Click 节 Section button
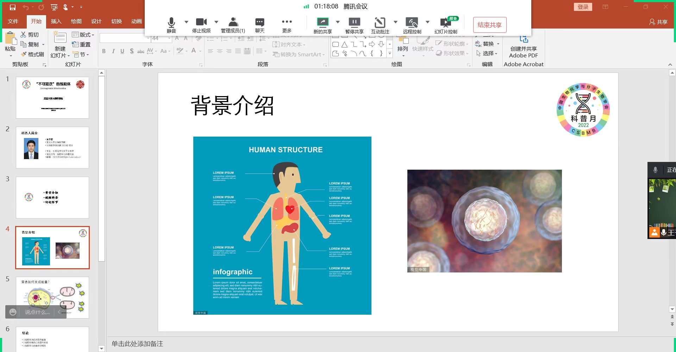The height and width of the screenshot is (352, 676). pyautogui.click(x=81, y=54)
